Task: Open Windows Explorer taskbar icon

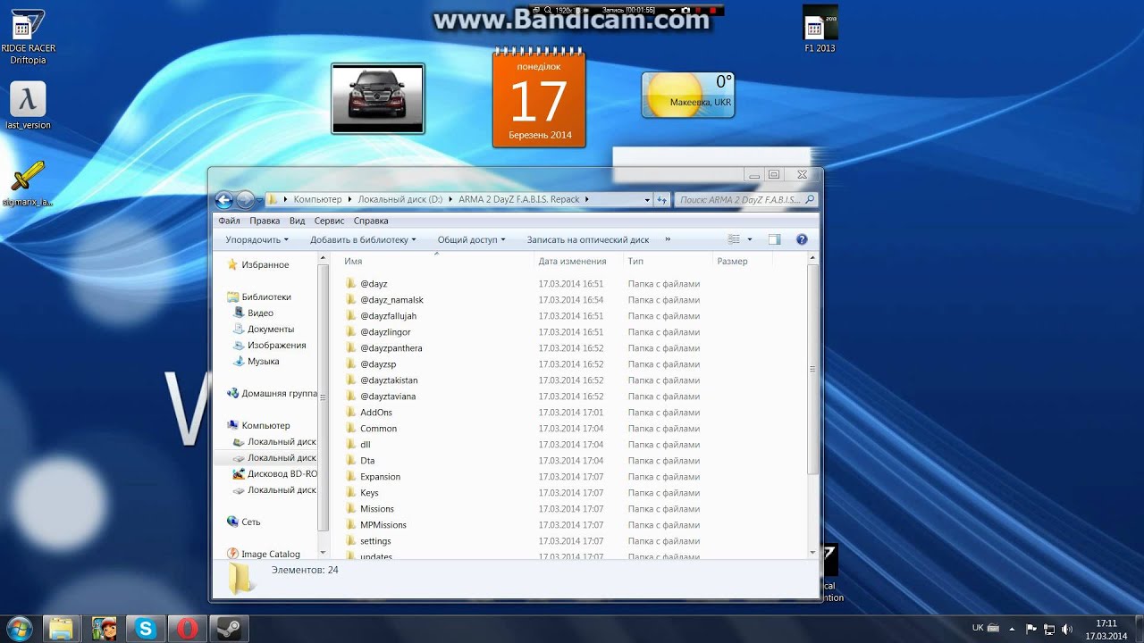Action: point(60,629)
